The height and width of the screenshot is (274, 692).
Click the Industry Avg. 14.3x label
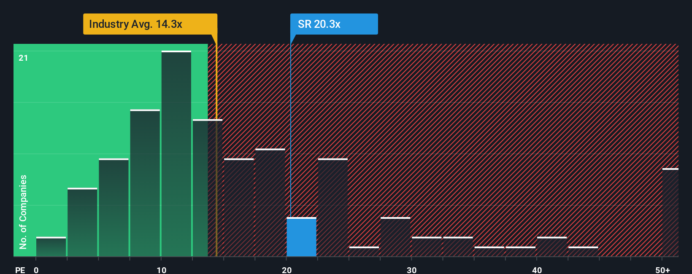click(150, 24)
